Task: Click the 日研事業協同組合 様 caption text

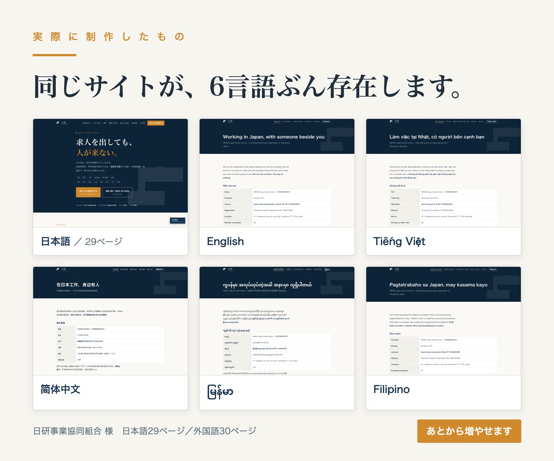Action: (x=73, y=431)
